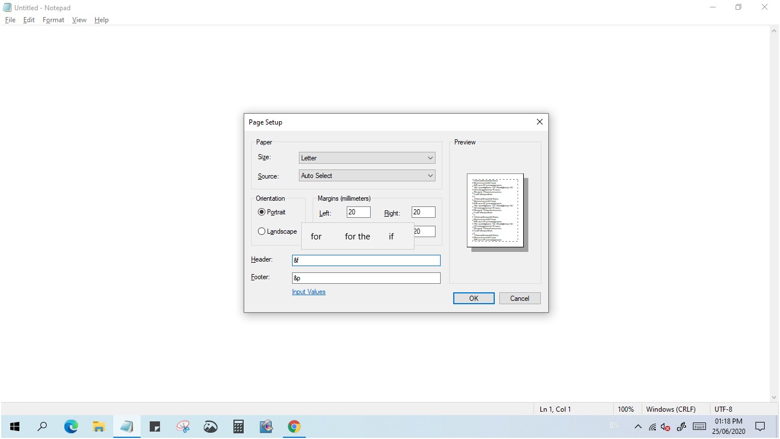This screenshot has height=439, width=780.
Task: Select the "for the" text suggestion
Action: click(x=356, y=236)
